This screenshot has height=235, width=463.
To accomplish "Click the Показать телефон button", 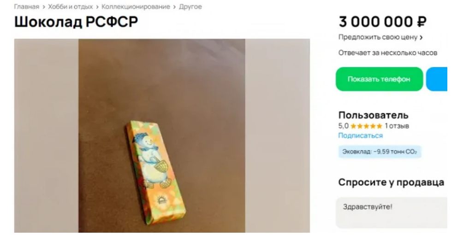I will [379, 79].
